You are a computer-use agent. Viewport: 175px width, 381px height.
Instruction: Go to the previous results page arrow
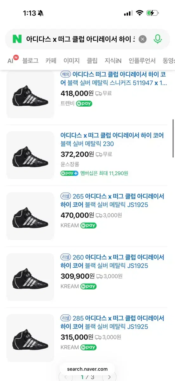[66, 377]
